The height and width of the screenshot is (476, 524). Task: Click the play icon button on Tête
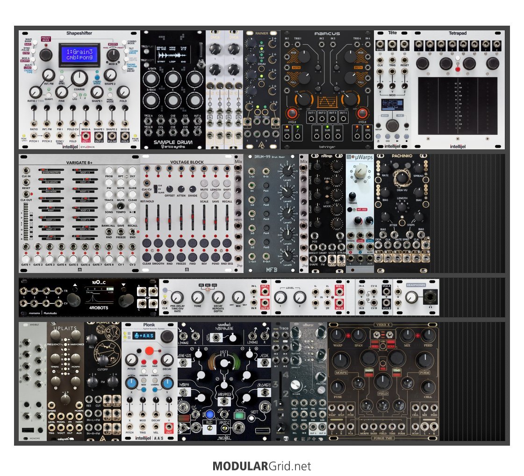pos(397,136)
